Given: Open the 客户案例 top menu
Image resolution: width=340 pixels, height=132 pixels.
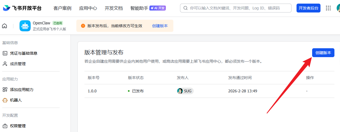Looking at the screenshot, I should [x=62, y=8].
